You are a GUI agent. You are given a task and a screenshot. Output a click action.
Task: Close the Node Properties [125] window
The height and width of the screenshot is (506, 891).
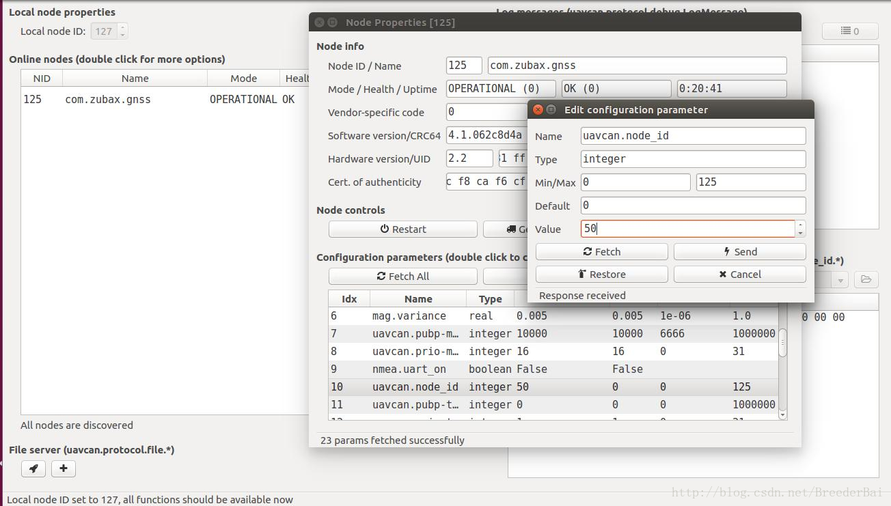(319, 22)
